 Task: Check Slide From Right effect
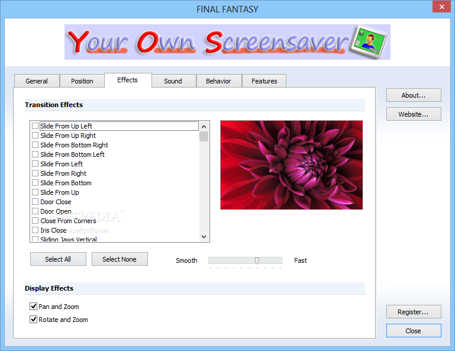(35, 173)
